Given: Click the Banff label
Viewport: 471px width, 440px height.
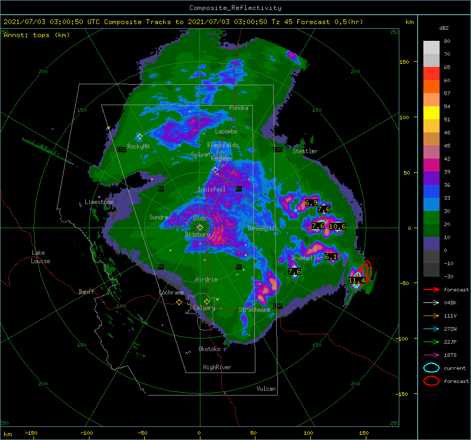Looking at the screenshot, I should 86,291.
